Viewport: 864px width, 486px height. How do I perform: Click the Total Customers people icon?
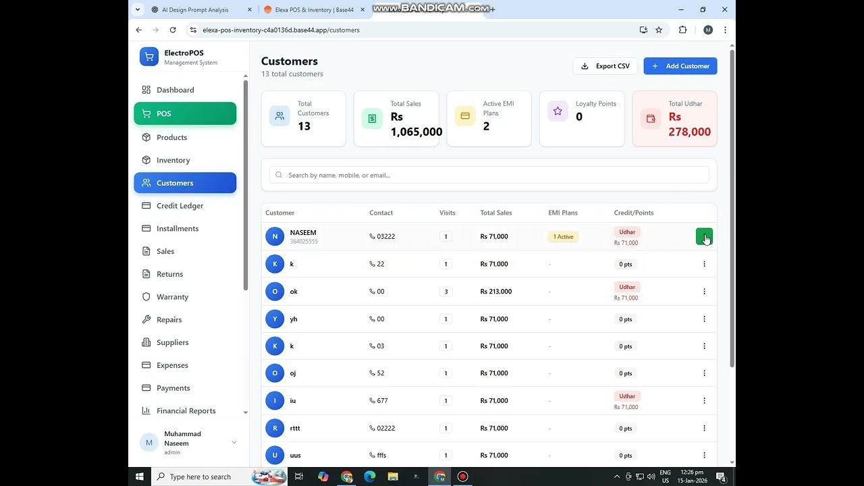click(279, 116)
